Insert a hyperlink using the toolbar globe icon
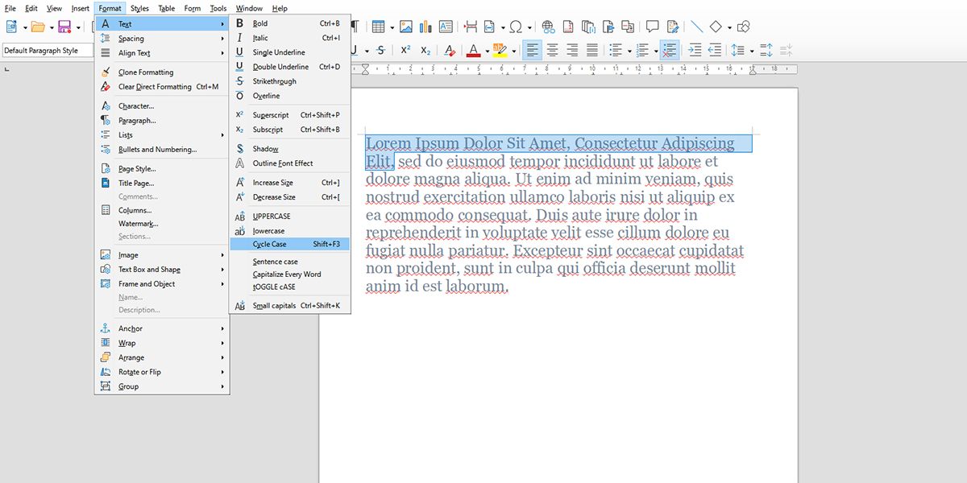967x483 pixels. pos(547,26)
